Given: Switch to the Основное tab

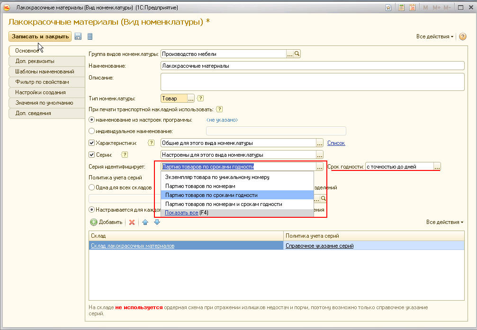Looking at the screenshot, I should coord(46,51).
